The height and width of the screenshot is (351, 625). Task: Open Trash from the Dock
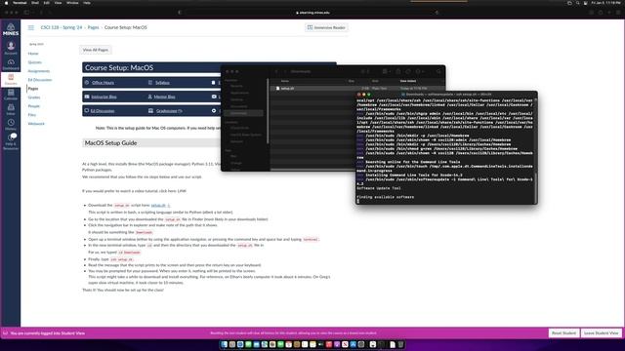400,344
